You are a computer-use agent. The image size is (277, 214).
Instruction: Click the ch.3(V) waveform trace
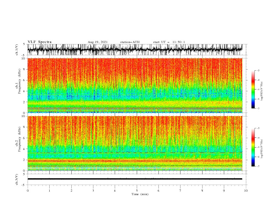pyautogui.click(x=135, y=179)
